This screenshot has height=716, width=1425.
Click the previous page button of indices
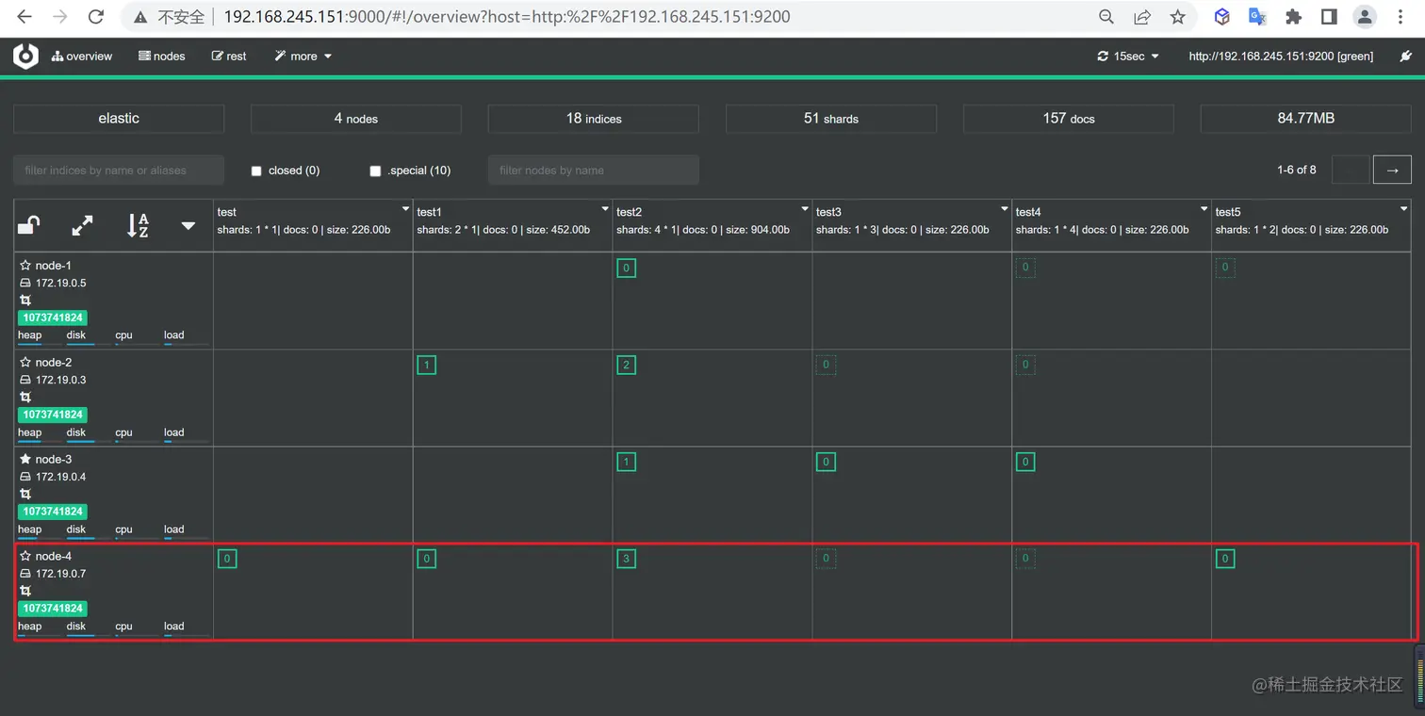[x=1350, y=170]
